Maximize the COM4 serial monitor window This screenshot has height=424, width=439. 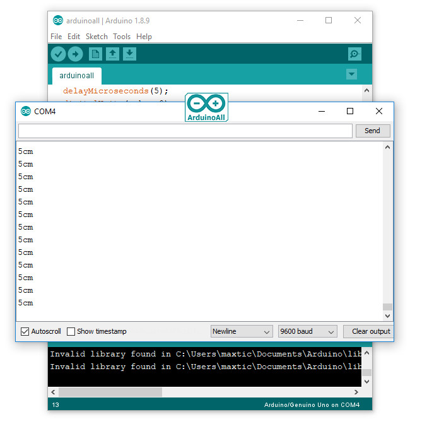[350, 112]
